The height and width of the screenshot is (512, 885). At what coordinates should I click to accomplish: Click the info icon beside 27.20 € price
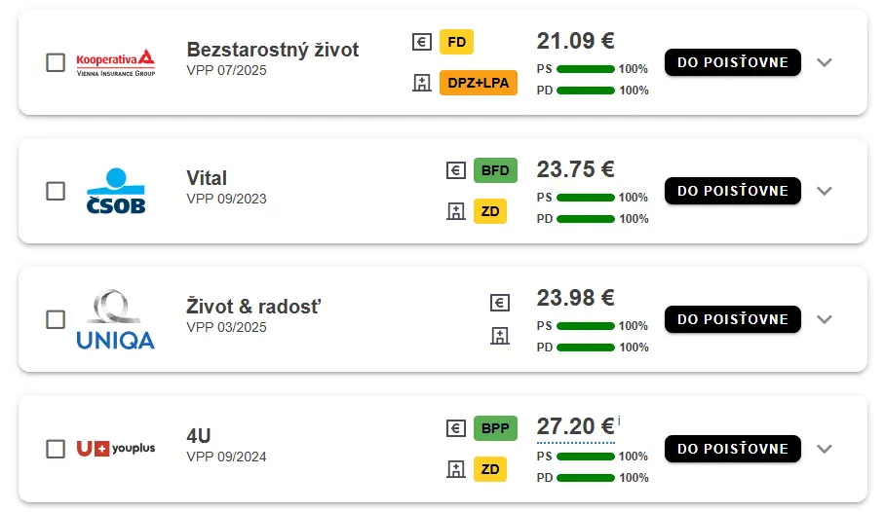point(619,421)
